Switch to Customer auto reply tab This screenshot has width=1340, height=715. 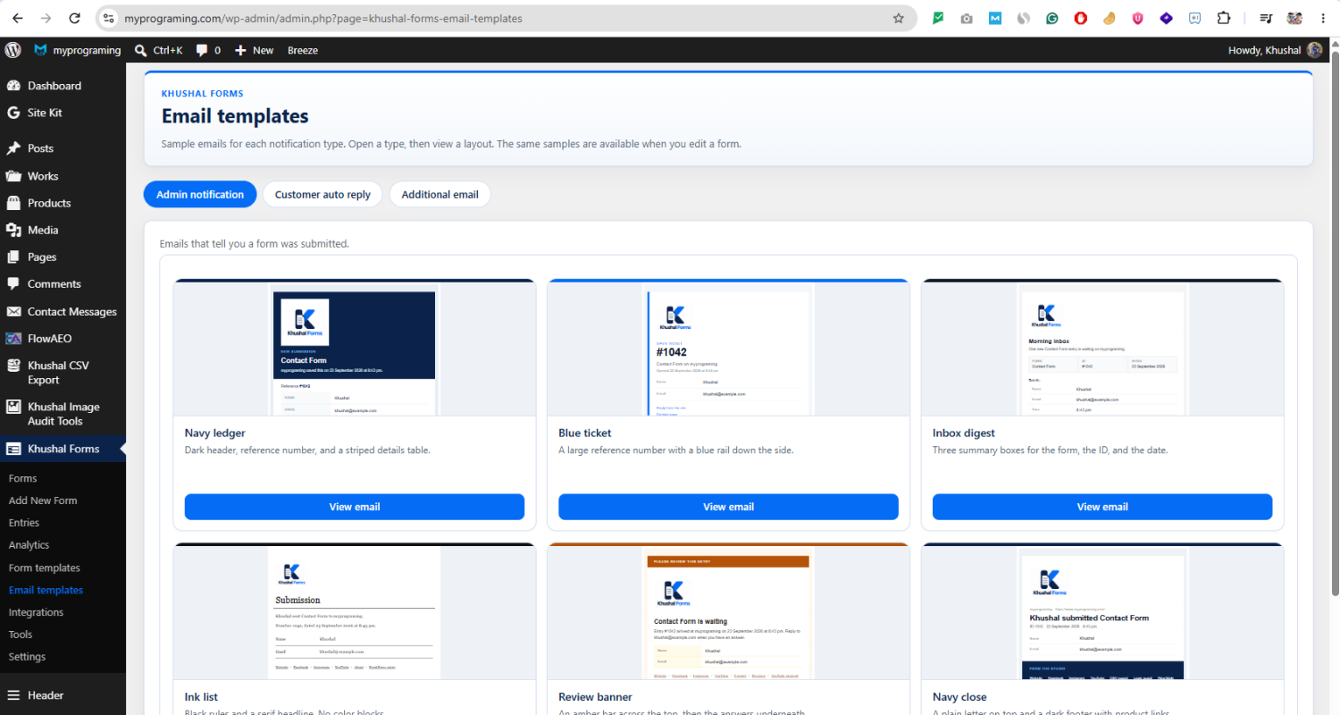322,194
